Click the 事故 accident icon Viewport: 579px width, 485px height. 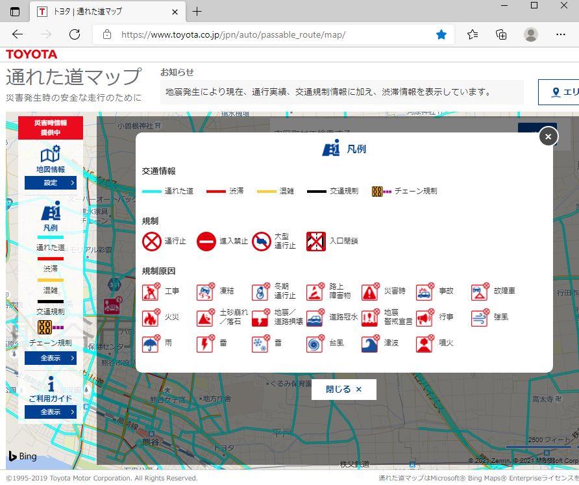(x=425, y=292)
